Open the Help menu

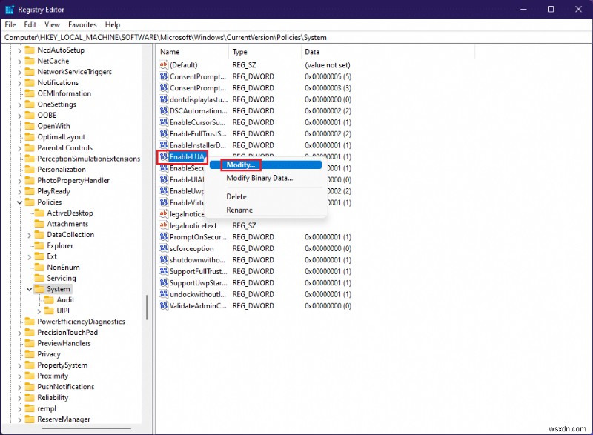(x=113, y=24)
